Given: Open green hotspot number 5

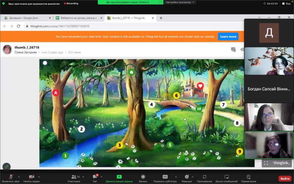Looking at the screenshot, I should pyautogui.click(x=170, y=145).
